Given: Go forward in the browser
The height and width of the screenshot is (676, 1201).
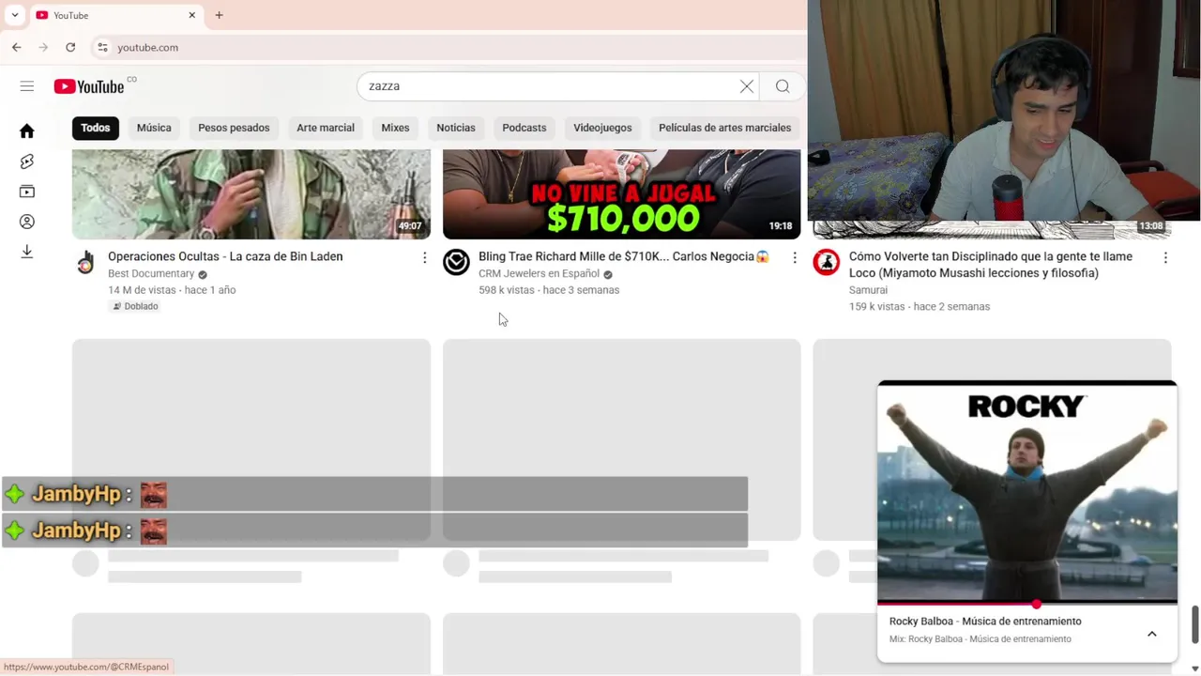Looking at the screenshot, I should coord(43,47).
